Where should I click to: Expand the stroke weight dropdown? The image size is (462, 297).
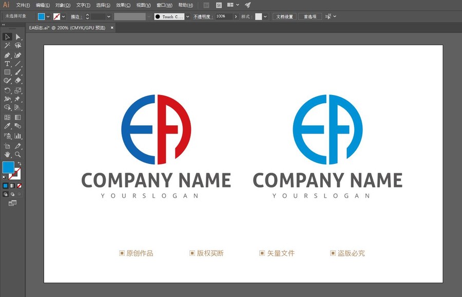109,17
